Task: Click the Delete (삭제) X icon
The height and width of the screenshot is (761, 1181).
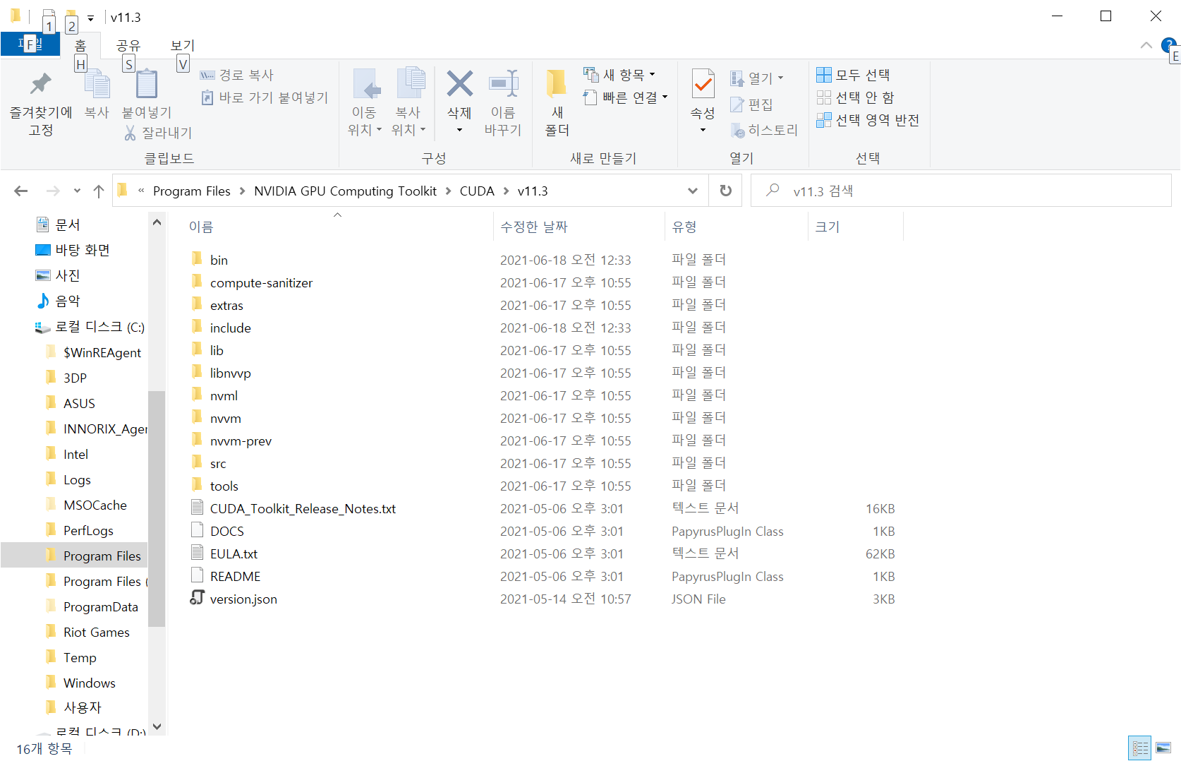Action: [x=459, y=85]
